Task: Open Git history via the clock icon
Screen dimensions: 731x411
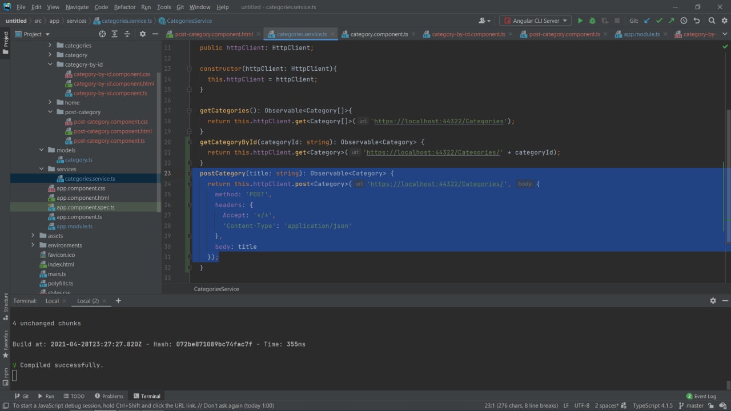Action: click(684, 21)
